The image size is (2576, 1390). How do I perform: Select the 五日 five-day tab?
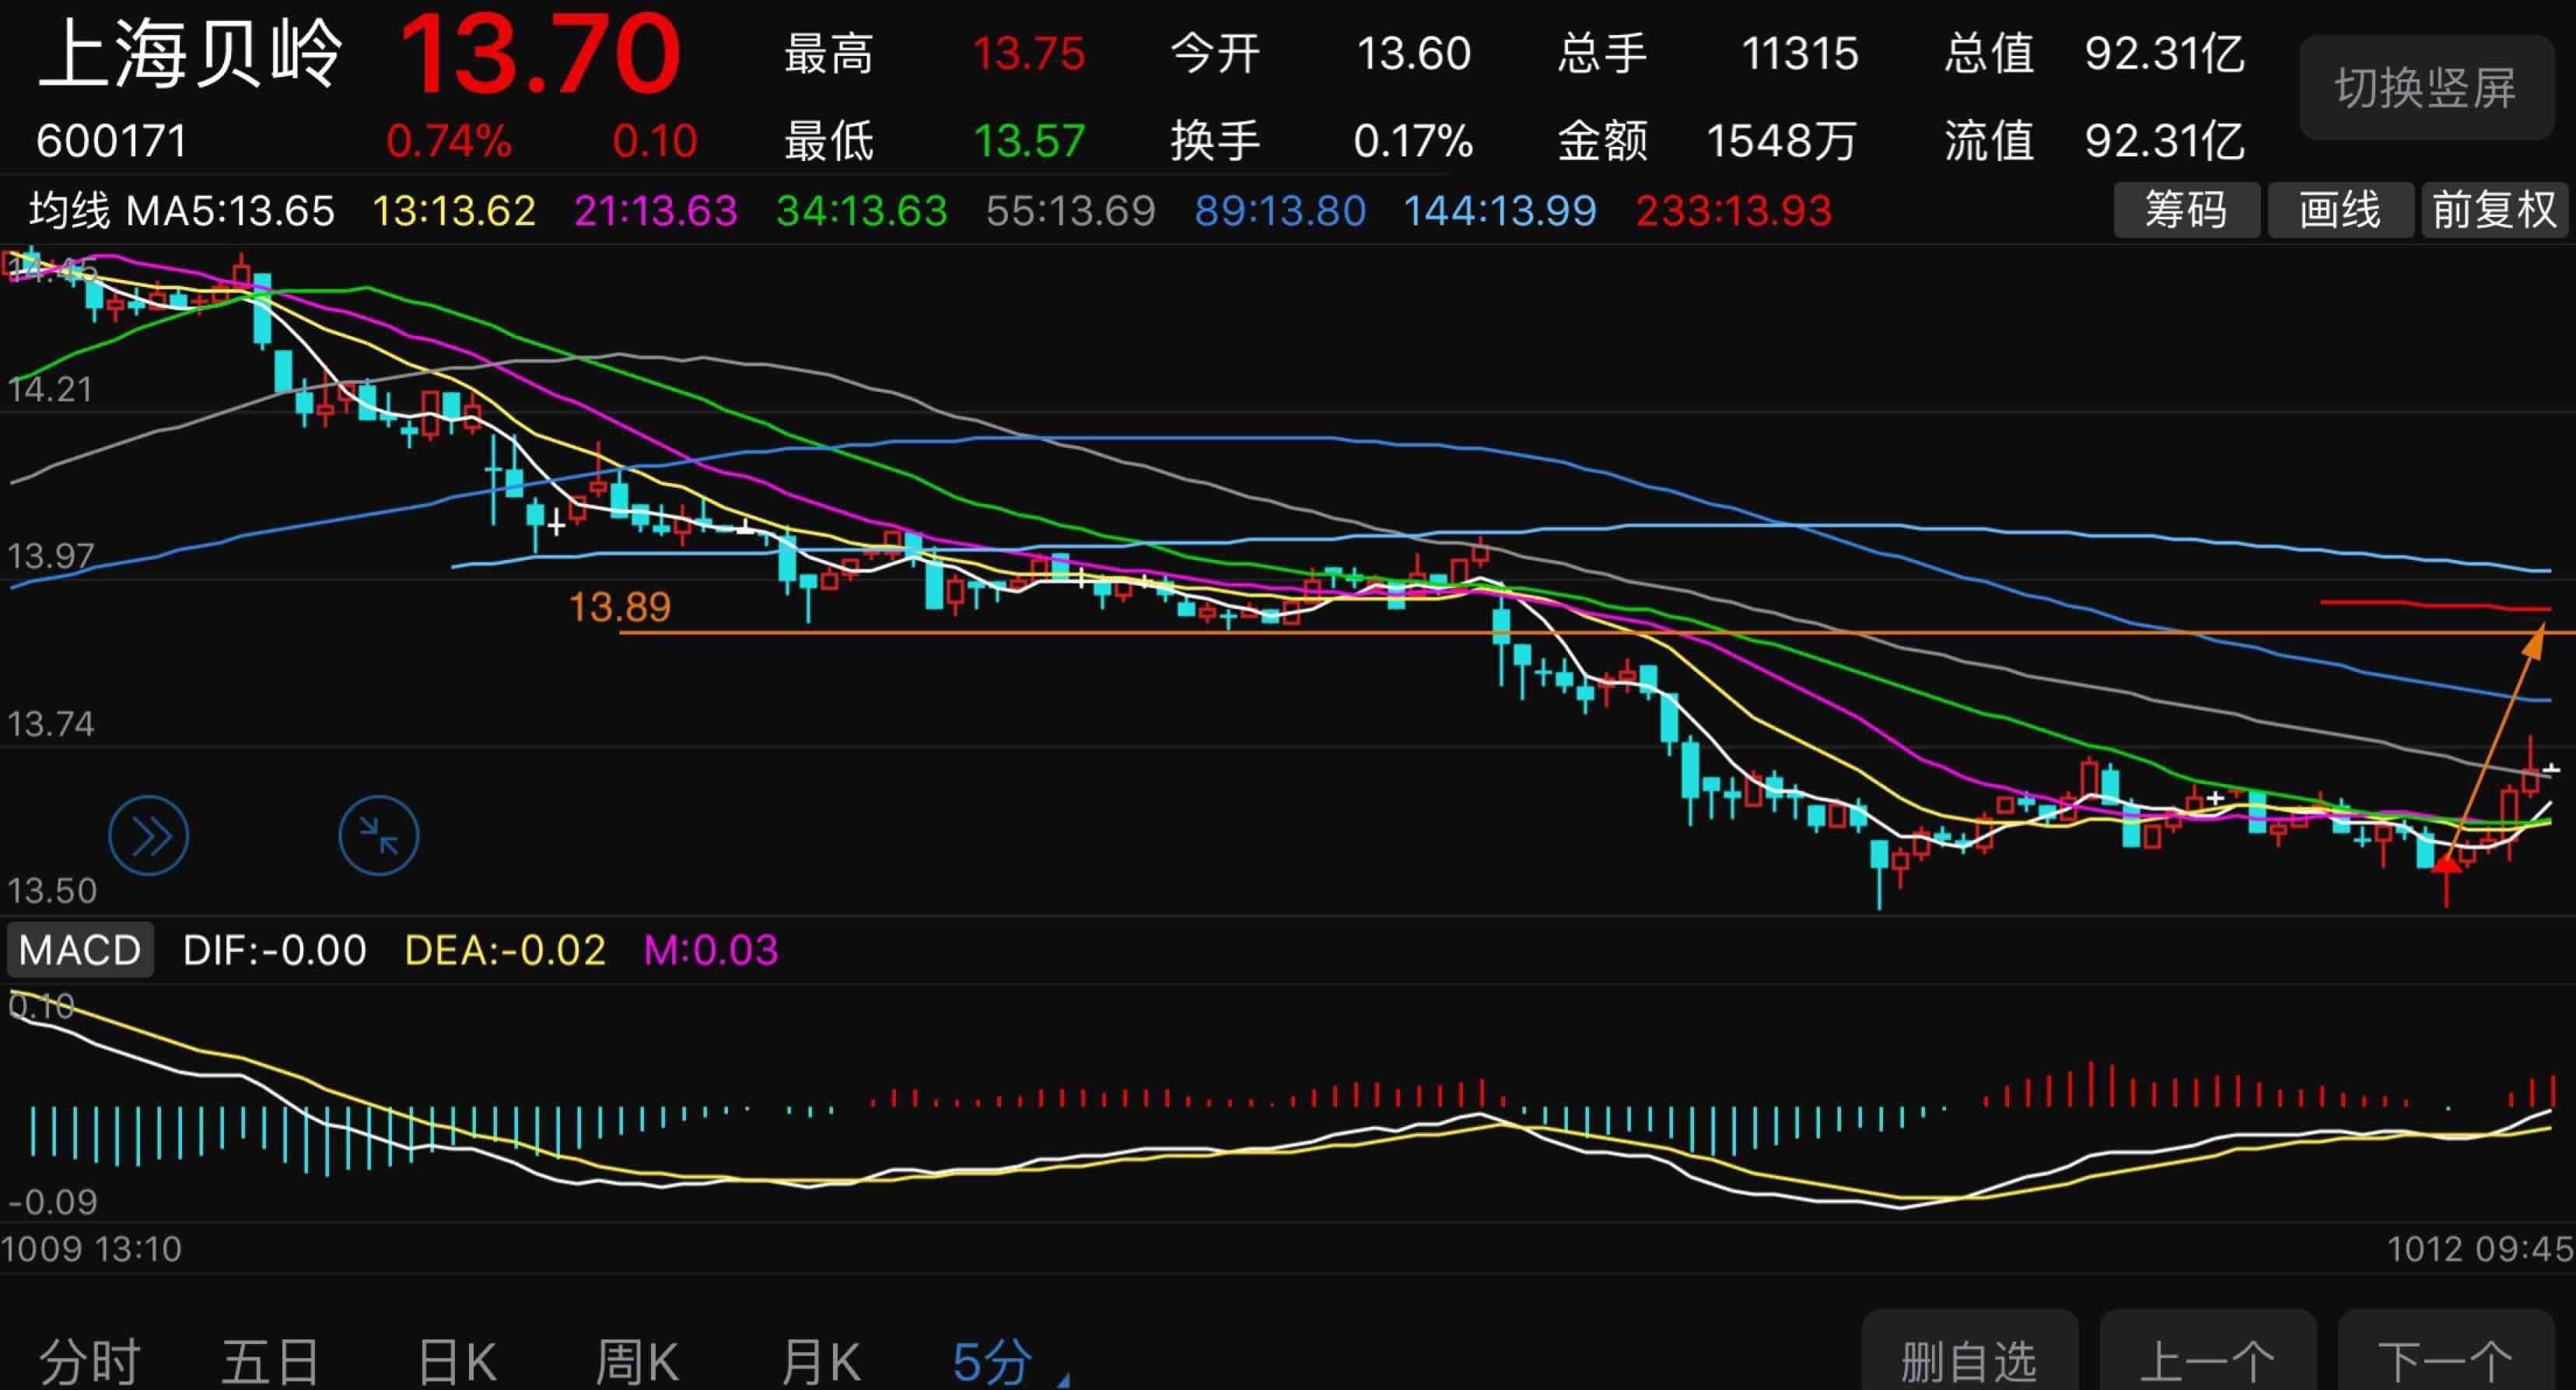point(271,1361)
